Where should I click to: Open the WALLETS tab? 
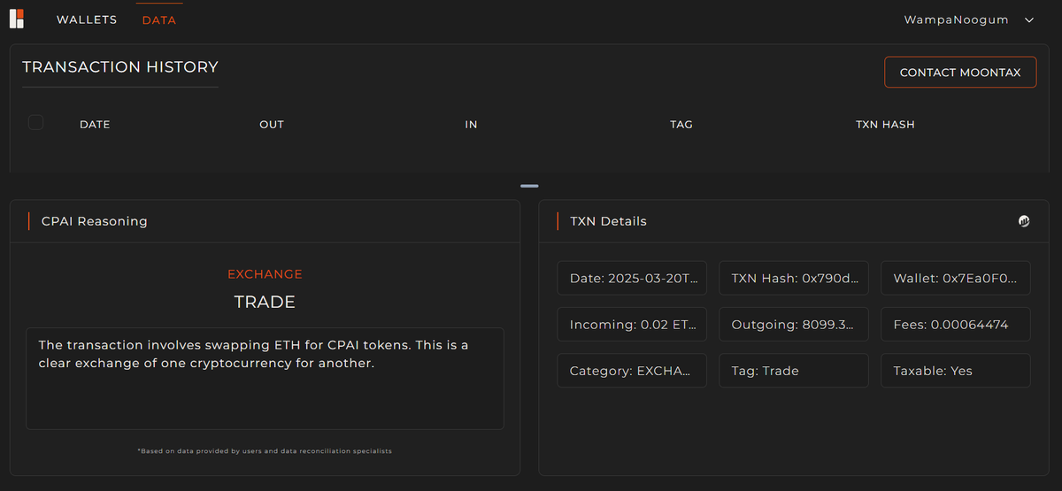(87, 19)
